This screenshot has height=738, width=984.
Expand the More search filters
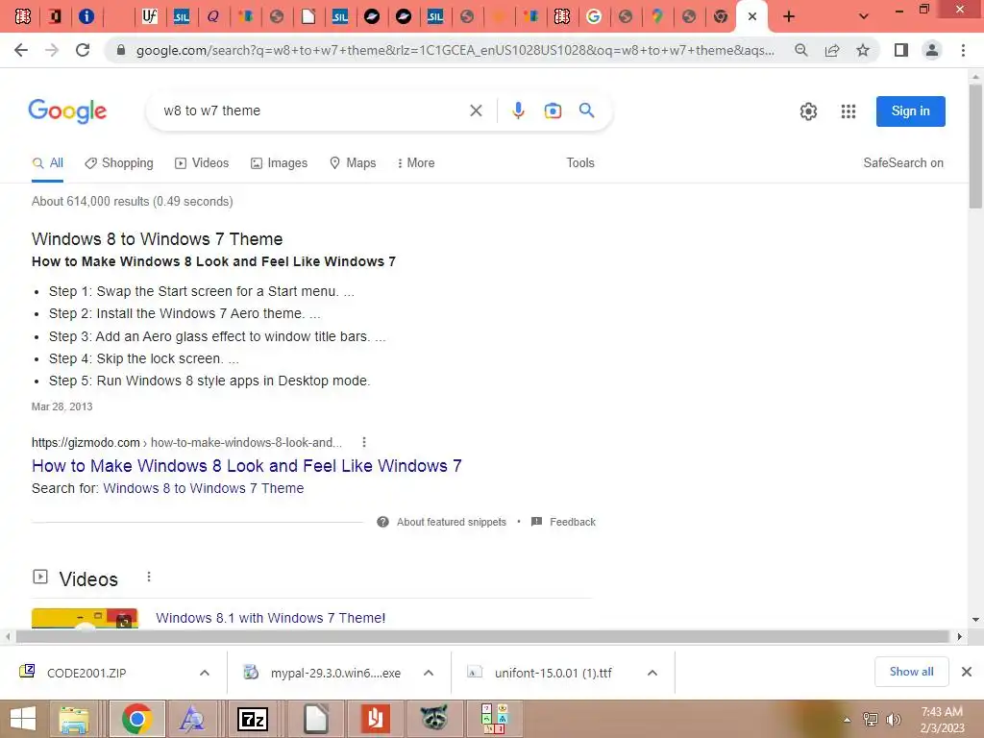click(x=415, y=163)
